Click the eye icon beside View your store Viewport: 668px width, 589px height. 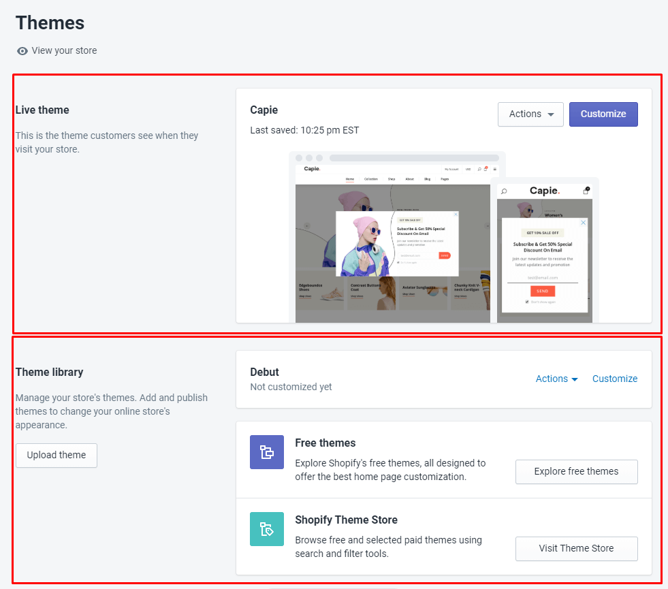pos(22,51)
